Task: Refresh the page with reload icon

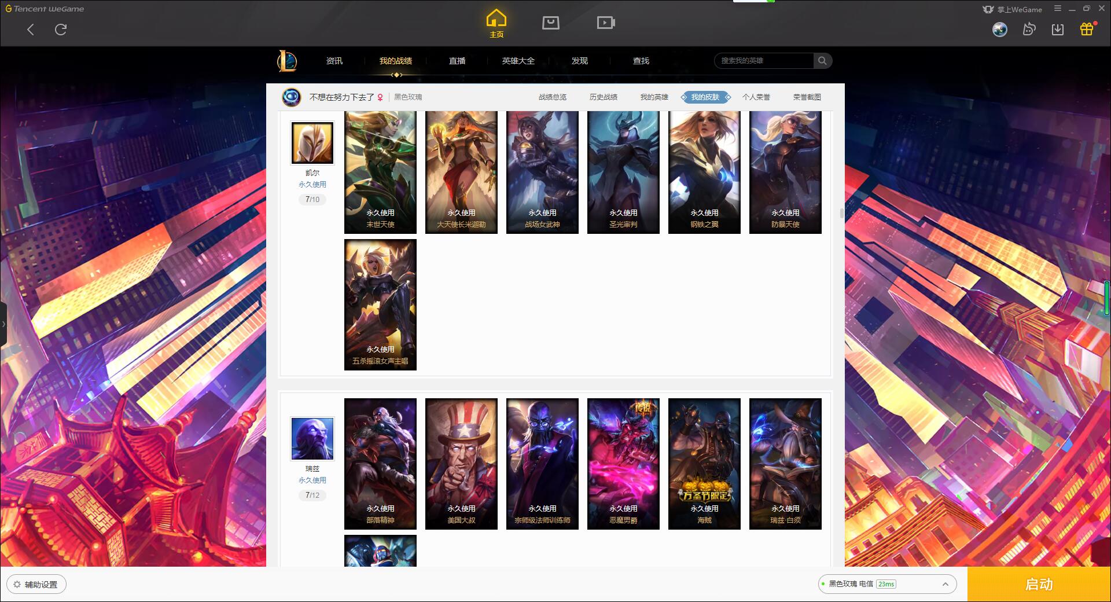Action: point(61,30)
